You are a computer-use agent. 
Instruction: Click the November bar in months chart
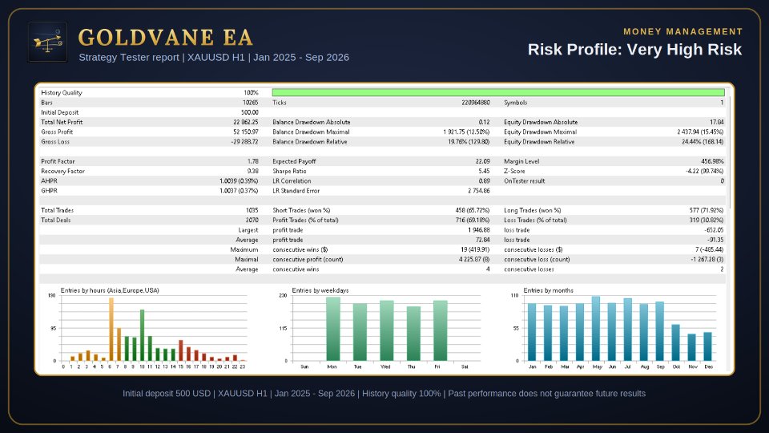691,347
